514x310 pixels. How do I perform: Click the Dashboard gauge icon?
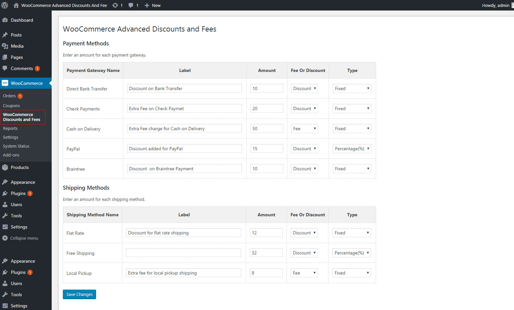(x=5, y=20)
